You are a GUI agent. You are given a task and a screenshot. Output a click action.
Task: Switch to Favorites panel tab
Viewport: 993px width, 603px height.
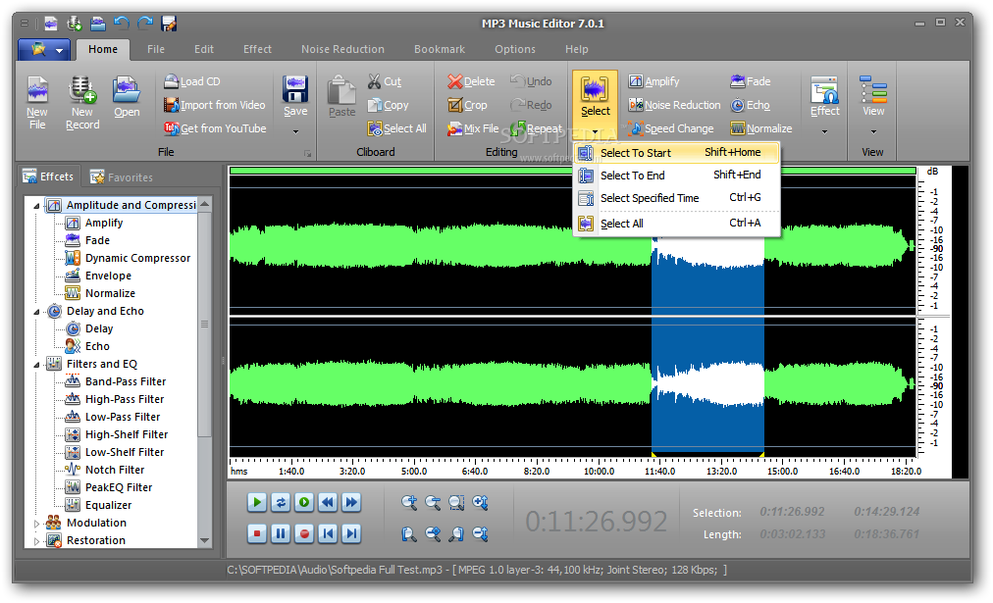(x=122, y=177)
